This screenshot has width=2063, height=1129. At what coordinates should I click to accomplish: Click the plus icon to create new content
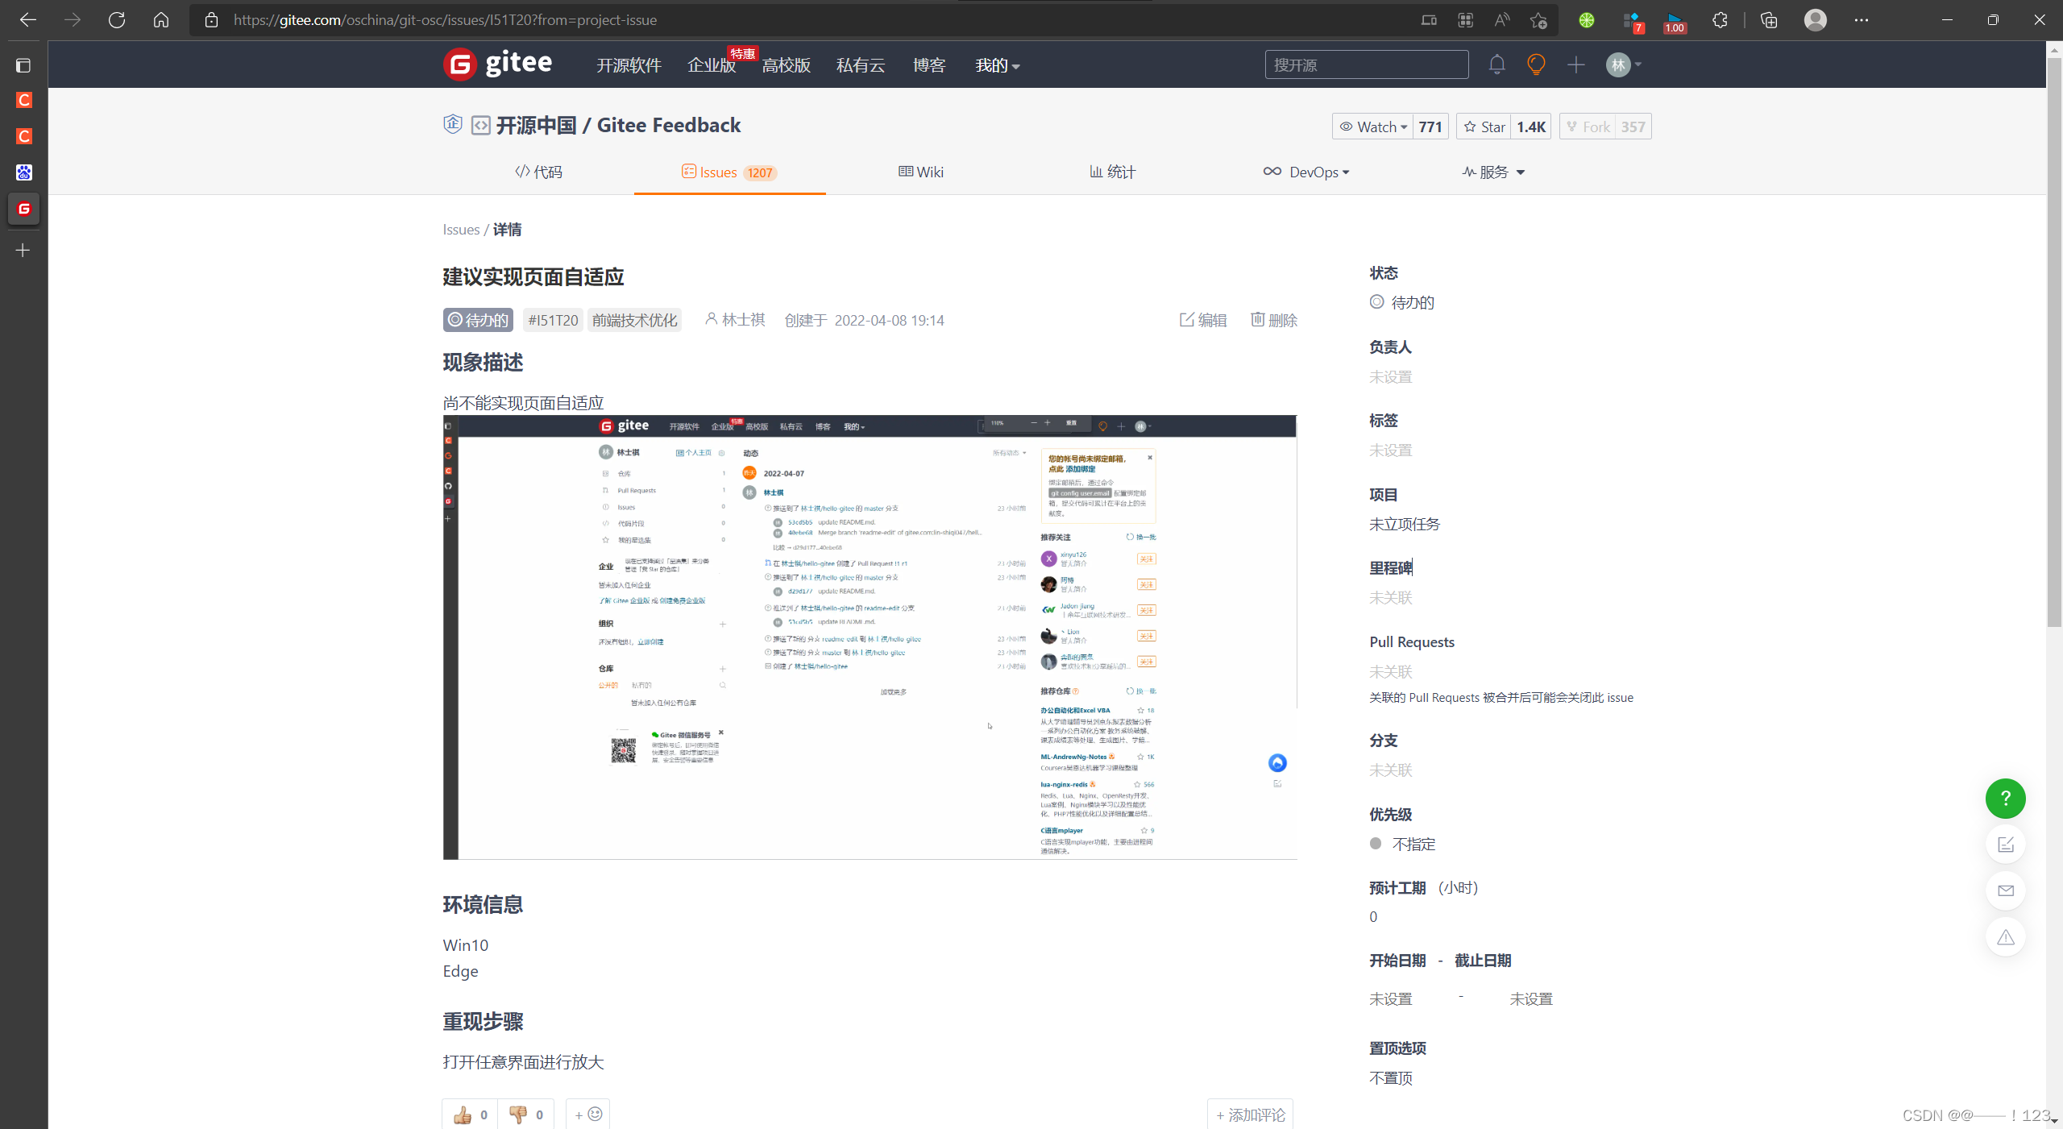pyautogui.click(x=1577, y=64)
